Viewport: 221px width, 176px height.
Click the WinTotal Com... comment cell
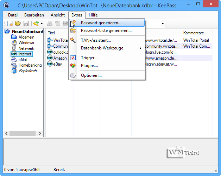click(x=197, y=46)
